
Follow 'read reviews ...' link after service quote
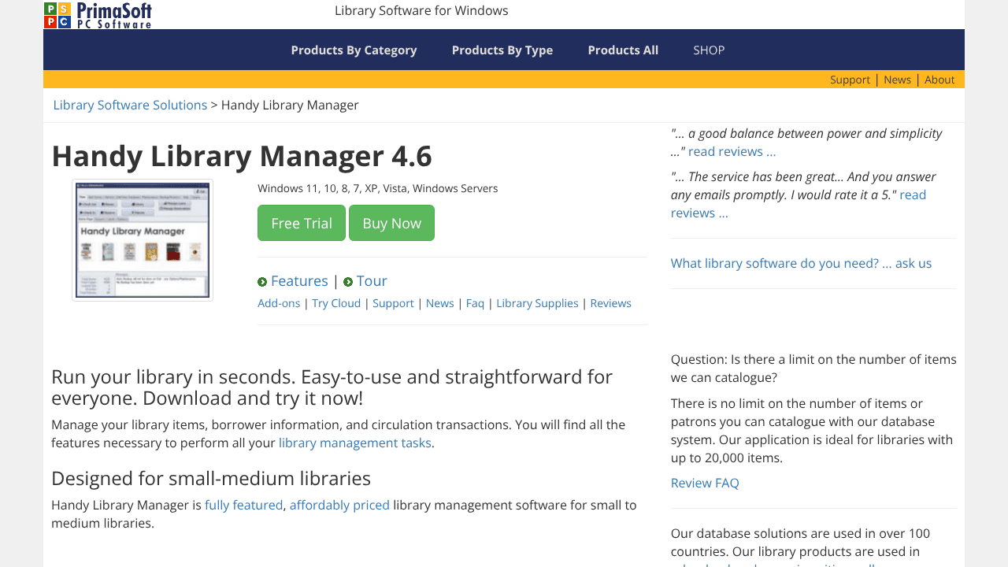tap(799, 204)
